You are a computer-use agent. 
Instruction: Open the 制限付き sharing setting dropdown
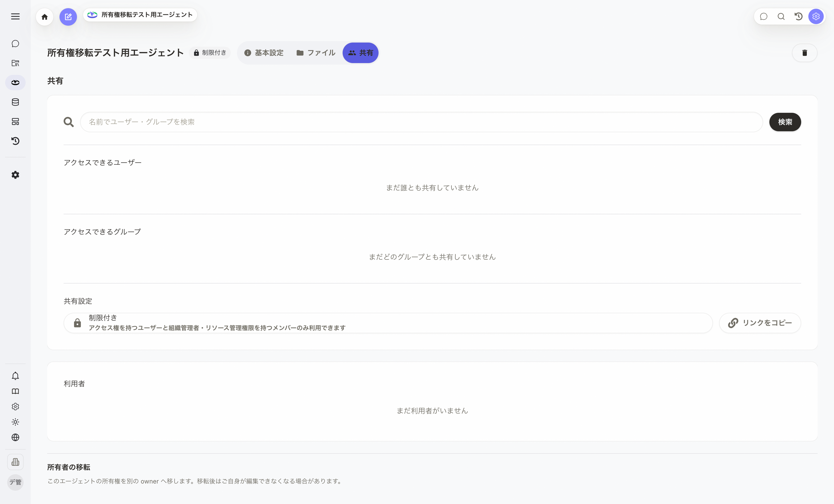click(x=388, y=323)
